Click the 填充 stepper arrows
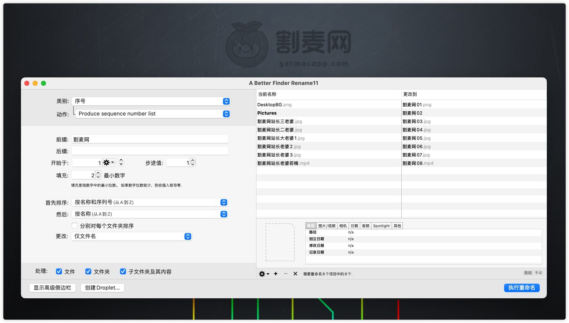The width and height of the screenshot is (569, 323). [x=98, y=175]
